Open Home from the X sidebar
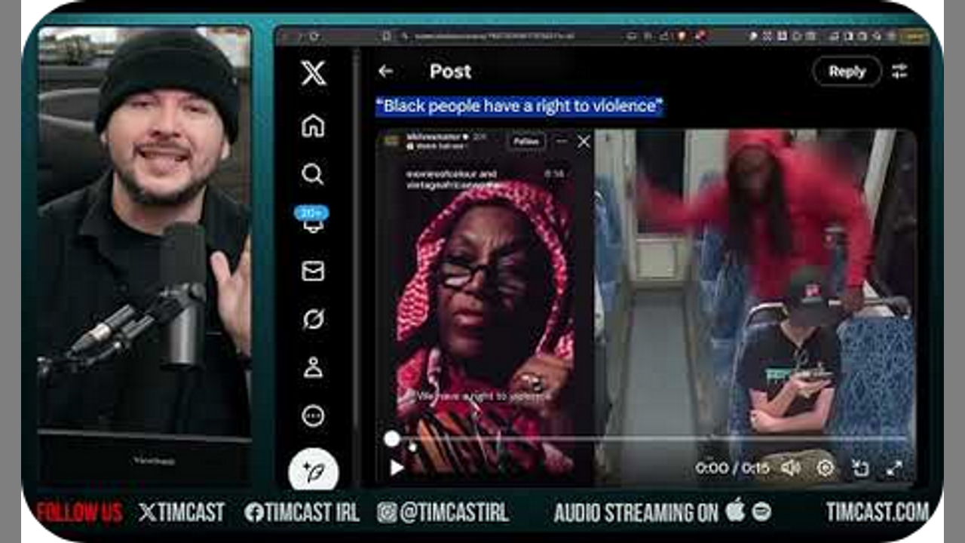This screenshot has height=543, width=965. [313, 126]
